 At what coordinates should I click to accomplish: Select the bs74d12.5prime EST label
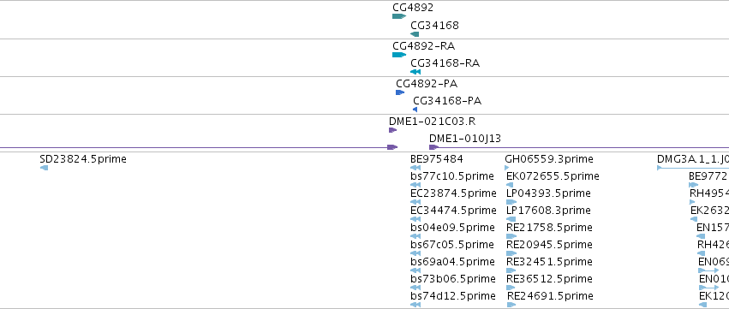[453, 296]
